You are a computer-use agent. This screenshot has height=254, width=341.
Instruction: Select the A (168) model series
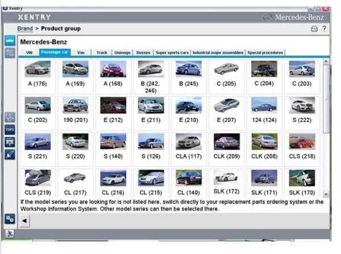coord(113,77)
